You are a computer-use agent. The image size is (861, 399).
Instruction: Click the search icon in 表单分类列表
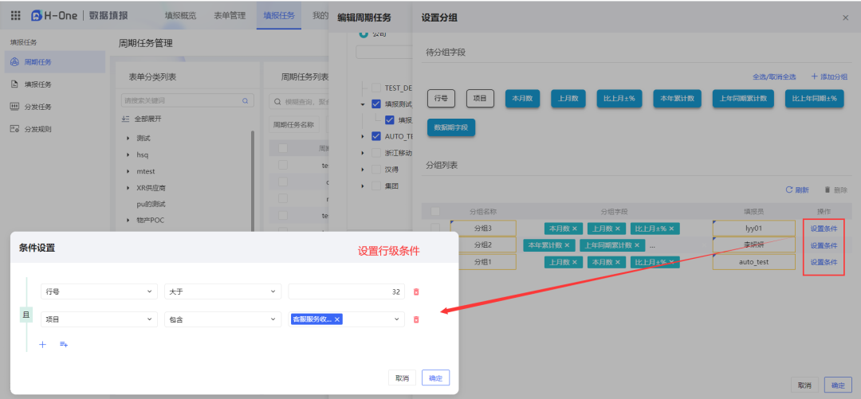(246, 101)
